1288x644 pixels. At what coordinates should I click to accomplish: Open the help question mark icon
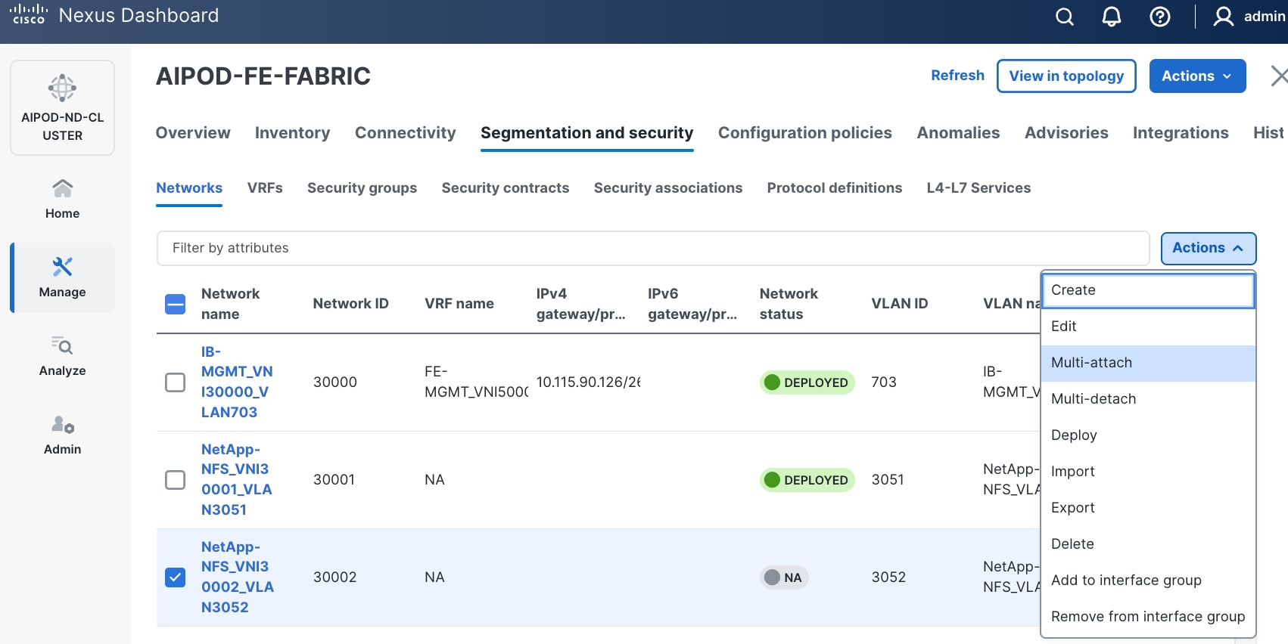[x=1159, y=17]
